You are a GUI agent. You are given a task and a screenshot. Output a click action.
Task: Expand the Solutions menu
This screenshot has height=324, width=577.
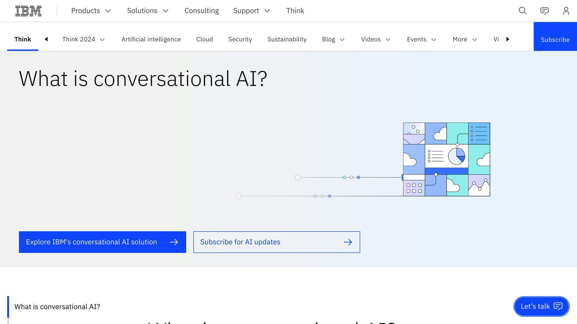click(x=147, y=11)
